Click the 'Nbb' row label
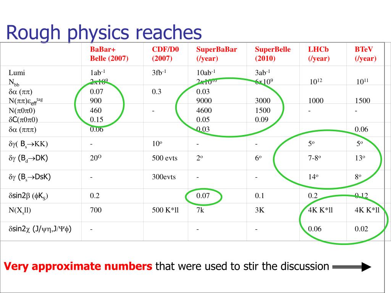This screenshot has height=293, width=391. click(x=14, y=82)
